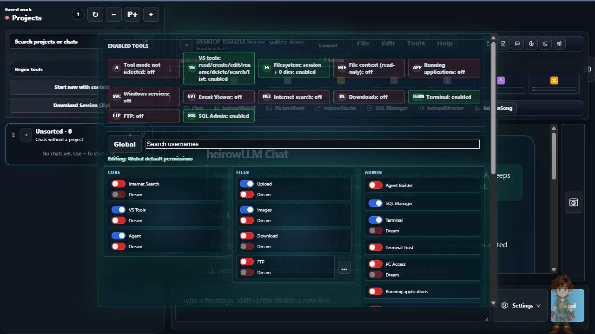Open the chat bubble icon in top toolbar
Image resolution: width=595 pixels, height=334 pixels.
point(517,44)
